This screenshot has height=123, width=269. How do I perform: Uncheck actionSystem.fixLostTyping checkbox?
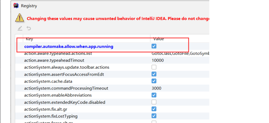(154, 116)
